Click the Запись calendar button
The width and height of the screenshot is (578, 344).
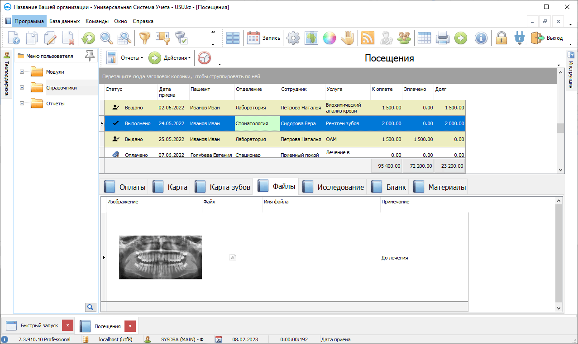[x=264, y=38]
